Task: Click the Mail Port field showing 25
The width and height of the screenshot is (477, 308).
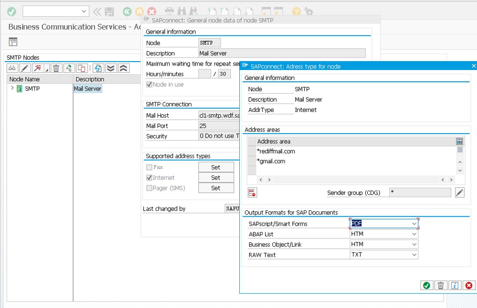Action: coord(219,126)
